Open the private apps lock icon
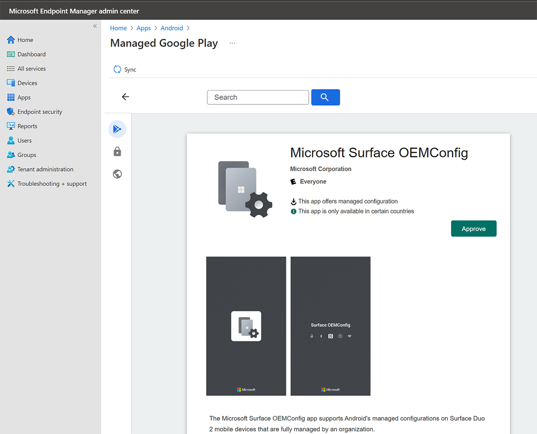The image size is (537, 434). click(117, 151)
